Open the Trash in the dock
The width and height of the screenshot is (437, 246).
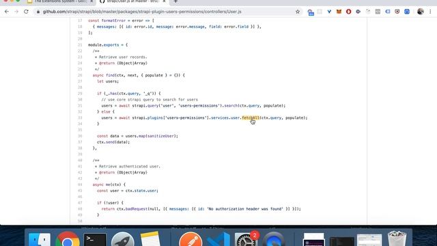pyautogui.click(x=397, y=238)
